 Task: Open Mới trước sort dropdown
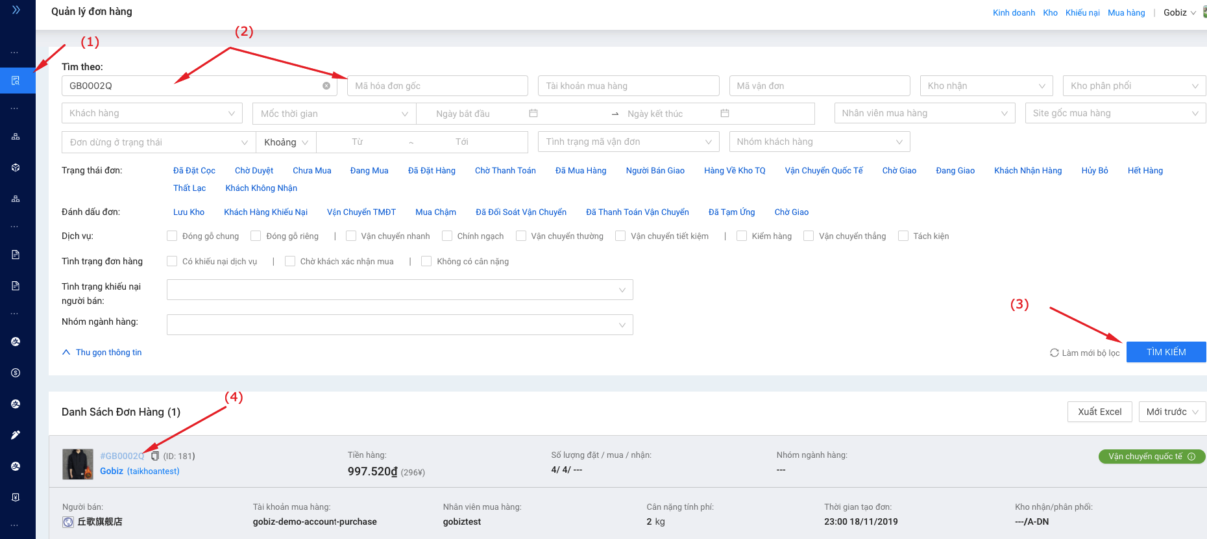(1172, 412)
